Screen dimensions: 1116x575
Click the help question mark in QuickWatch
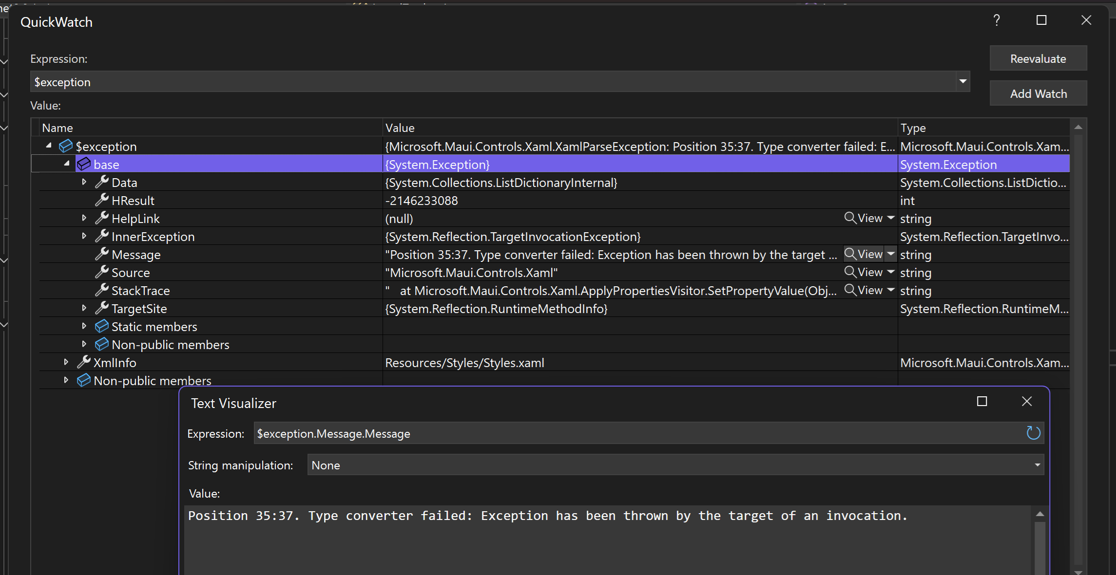(996, 20)
